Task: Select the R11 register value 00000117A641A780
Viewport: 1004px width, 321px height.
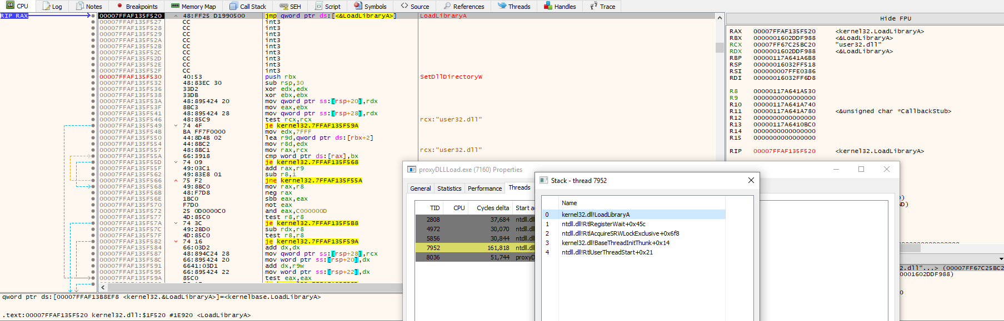Action: pos(785,111)
